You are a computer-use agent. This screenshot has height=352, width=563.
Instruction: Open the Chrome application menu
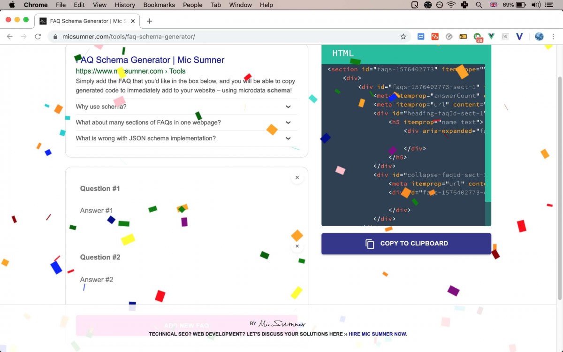(x=36, y=5)
